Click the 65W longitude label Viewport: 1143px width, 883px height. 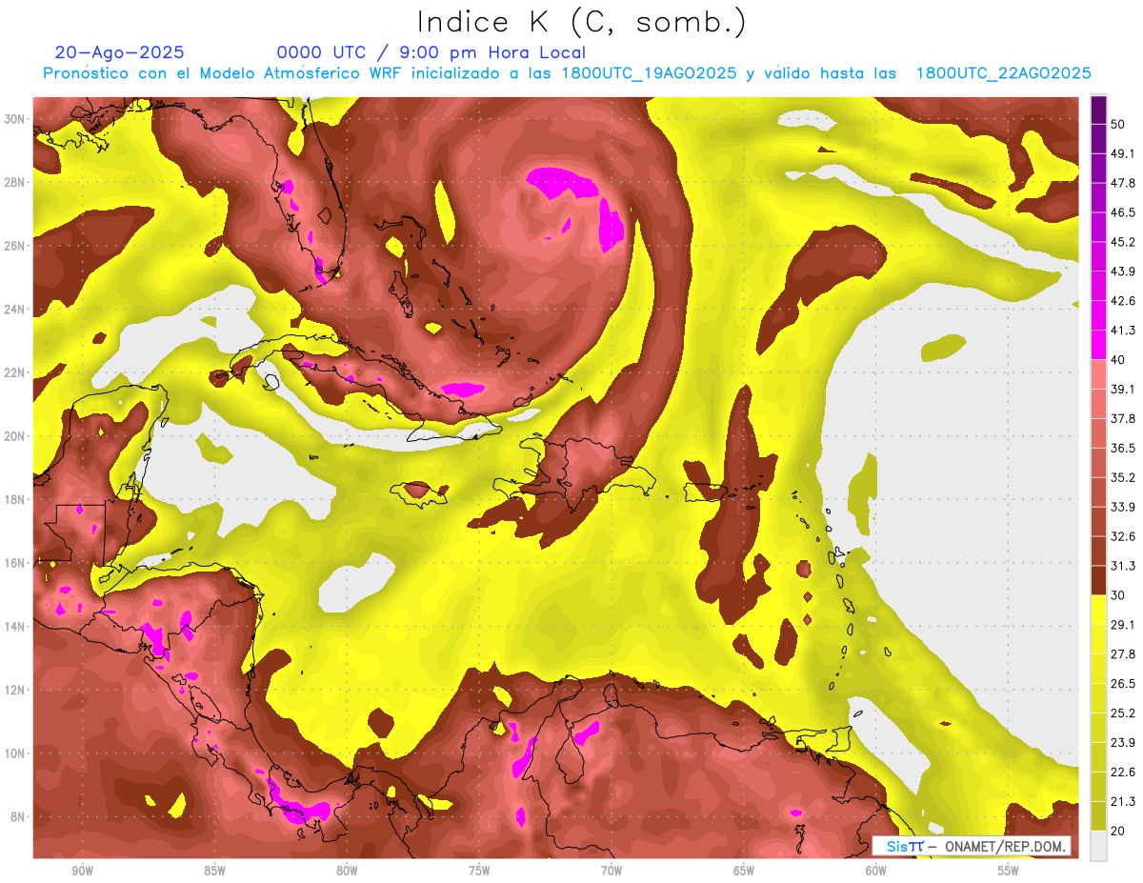pyautogui.click(x=744, y=871)
